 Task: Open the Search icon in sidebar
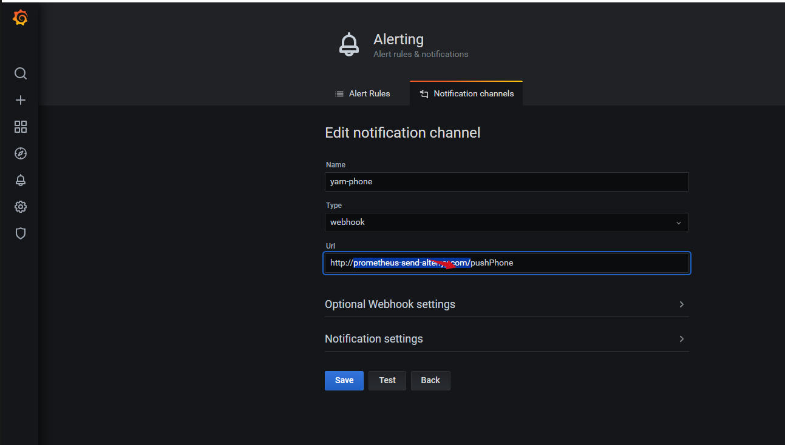point(21,73)
